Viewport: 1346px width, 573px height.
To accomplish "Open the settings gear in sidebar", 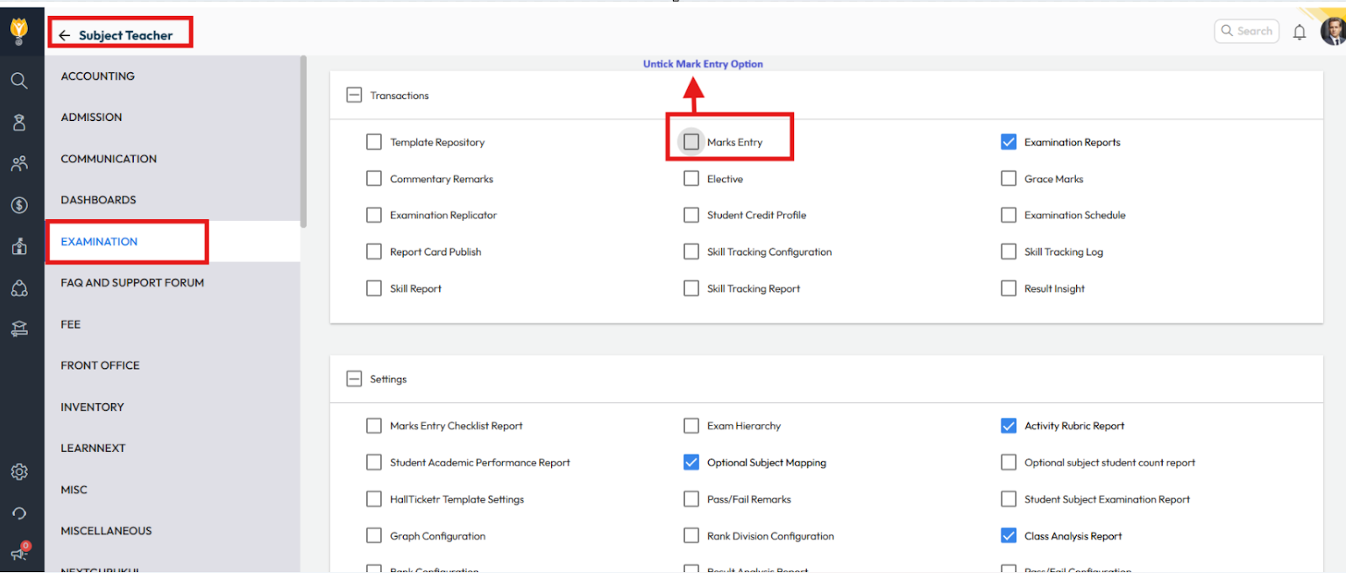I will pyautogui.click(x=19, y=472).
